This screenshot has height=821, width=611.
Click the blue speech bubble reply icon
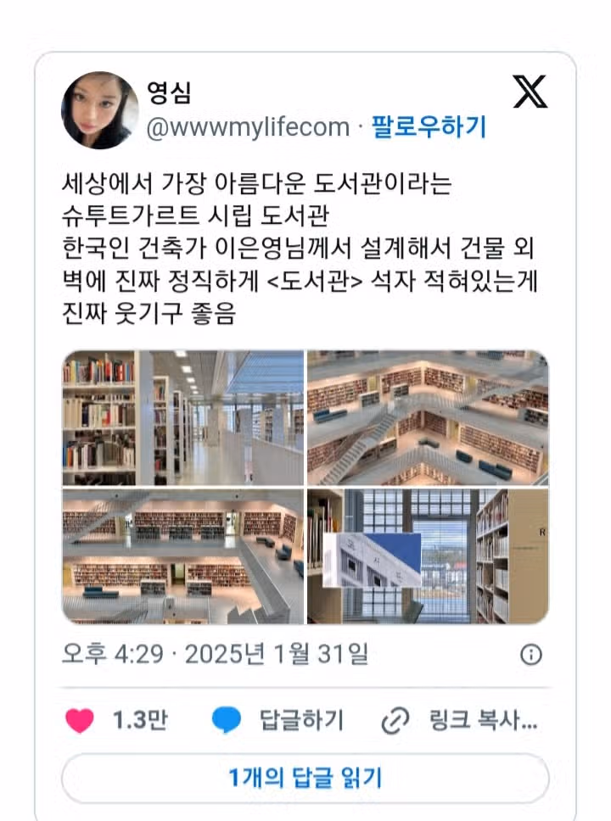[x=227, y=719]
